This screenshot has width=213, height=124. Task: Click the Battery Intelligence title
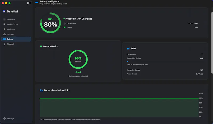click(x=49, y=1)
